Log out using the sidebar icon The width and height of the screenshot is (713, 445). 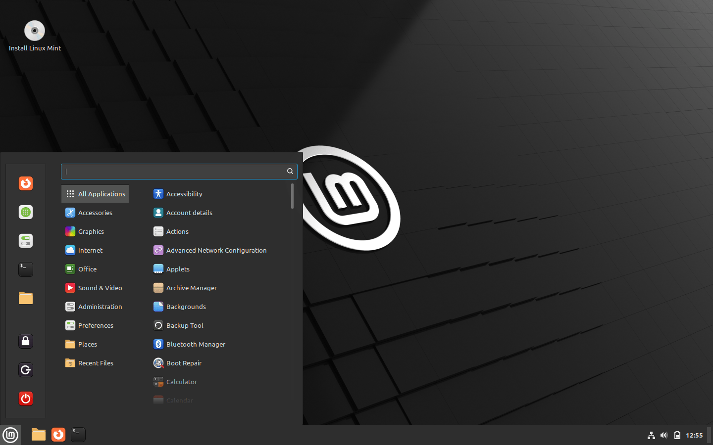coord(25,369)
